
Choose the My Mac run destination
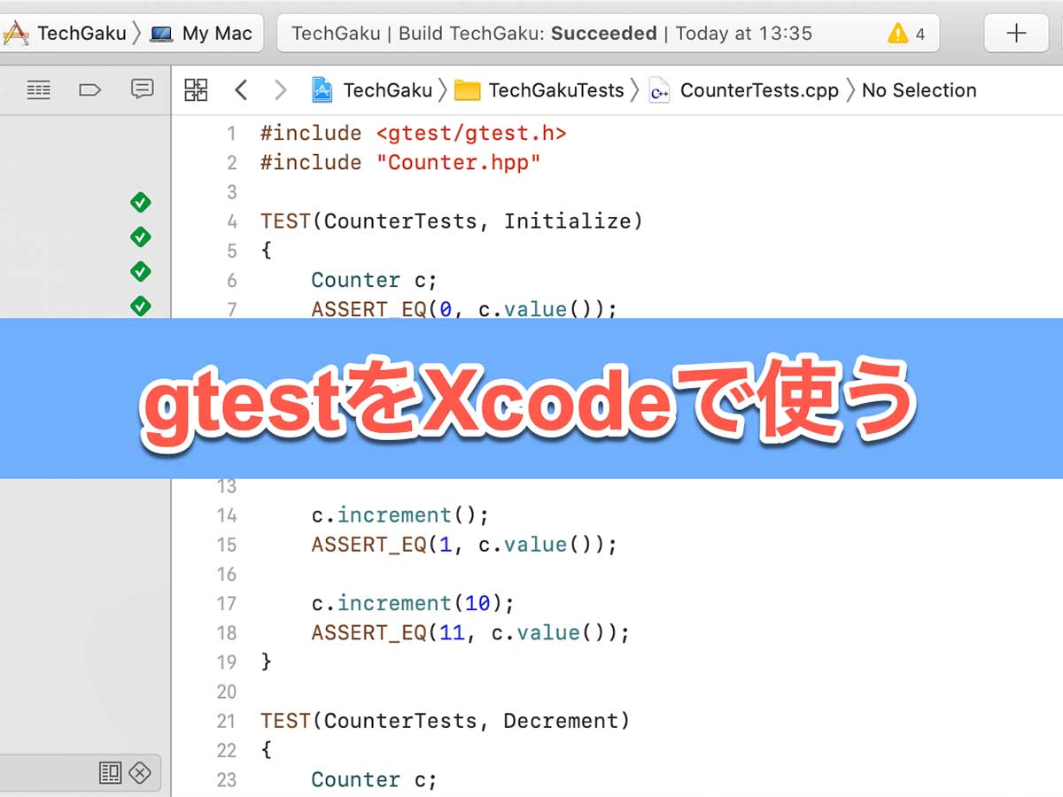pos(202,35)
